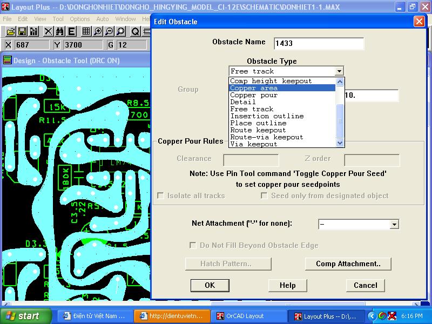Choose Route-via keepout list entry
The height and width of the screenshot is (324, 432).
[282, 137]
